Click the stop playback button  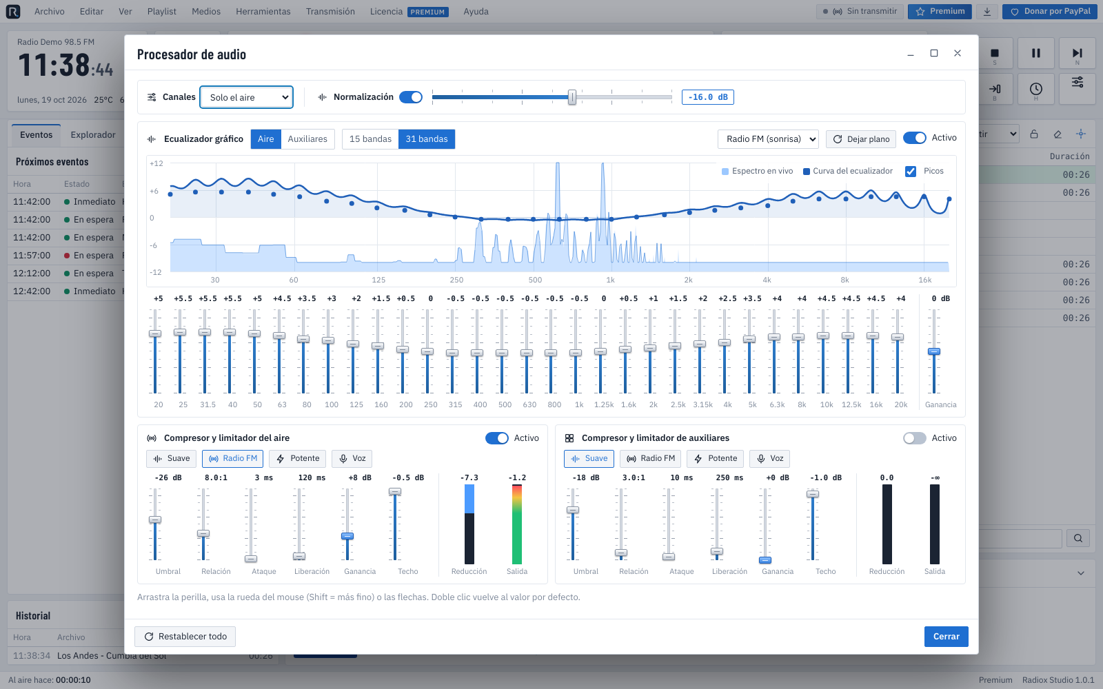point(995,53)
